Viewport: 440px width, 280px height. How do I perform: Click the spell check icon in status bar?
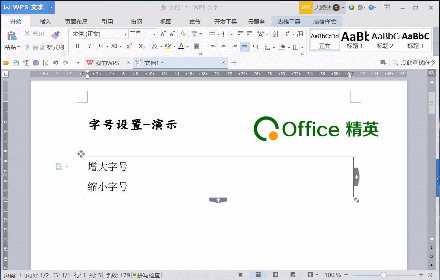click(x=134, y=275)
